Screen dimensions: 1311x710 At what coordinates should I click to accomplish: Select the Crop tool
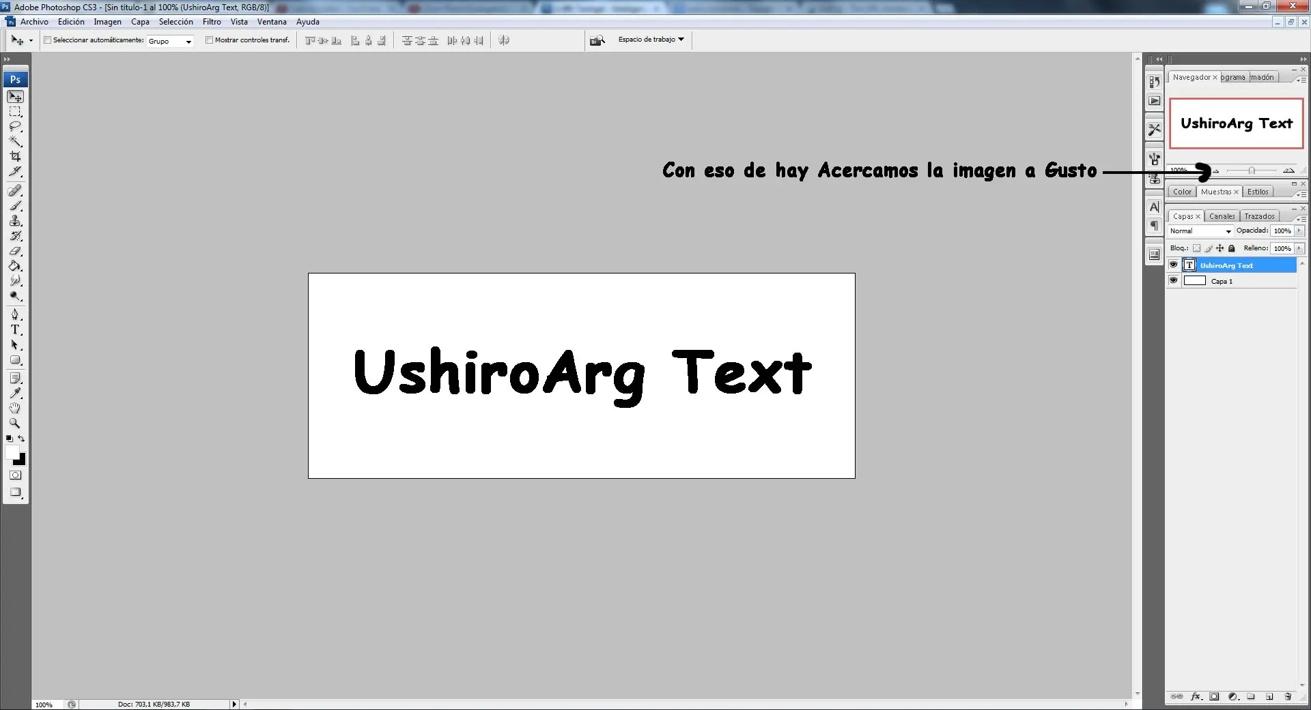click(x=15, y=157)
